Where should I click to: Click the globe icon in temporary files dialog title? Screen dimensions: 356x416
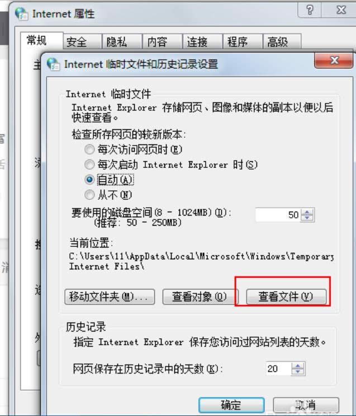[53, 64]
